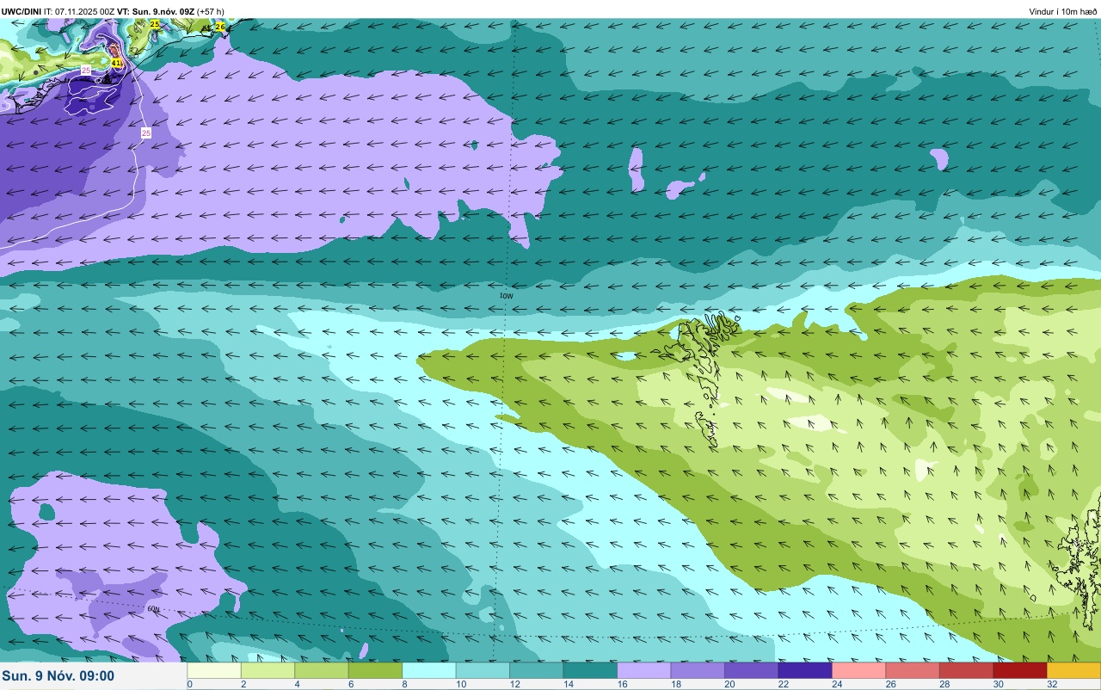
Task: Click legend scale value 28
Action: [x=944, y=684]
